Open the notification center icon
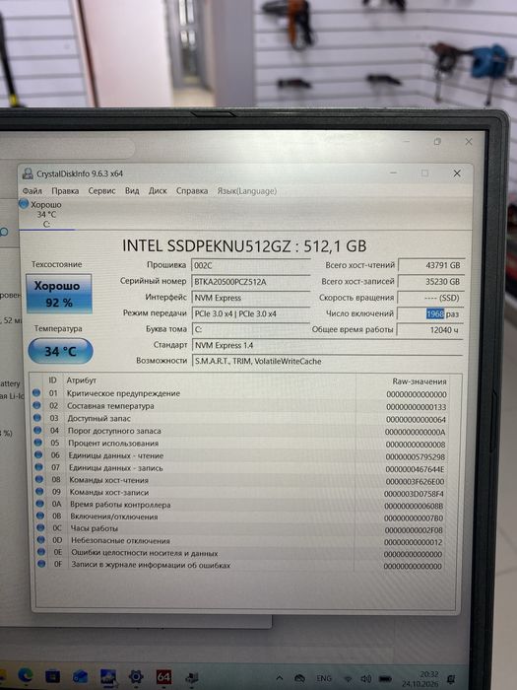 pos(451,679)
